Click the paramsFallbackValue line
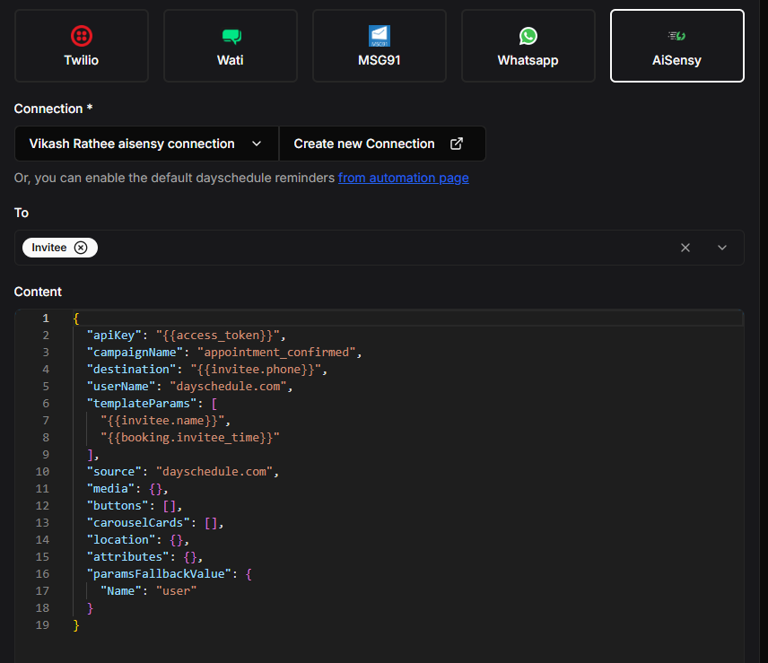This screenshot has width=768, height=663. click(169, 574)
